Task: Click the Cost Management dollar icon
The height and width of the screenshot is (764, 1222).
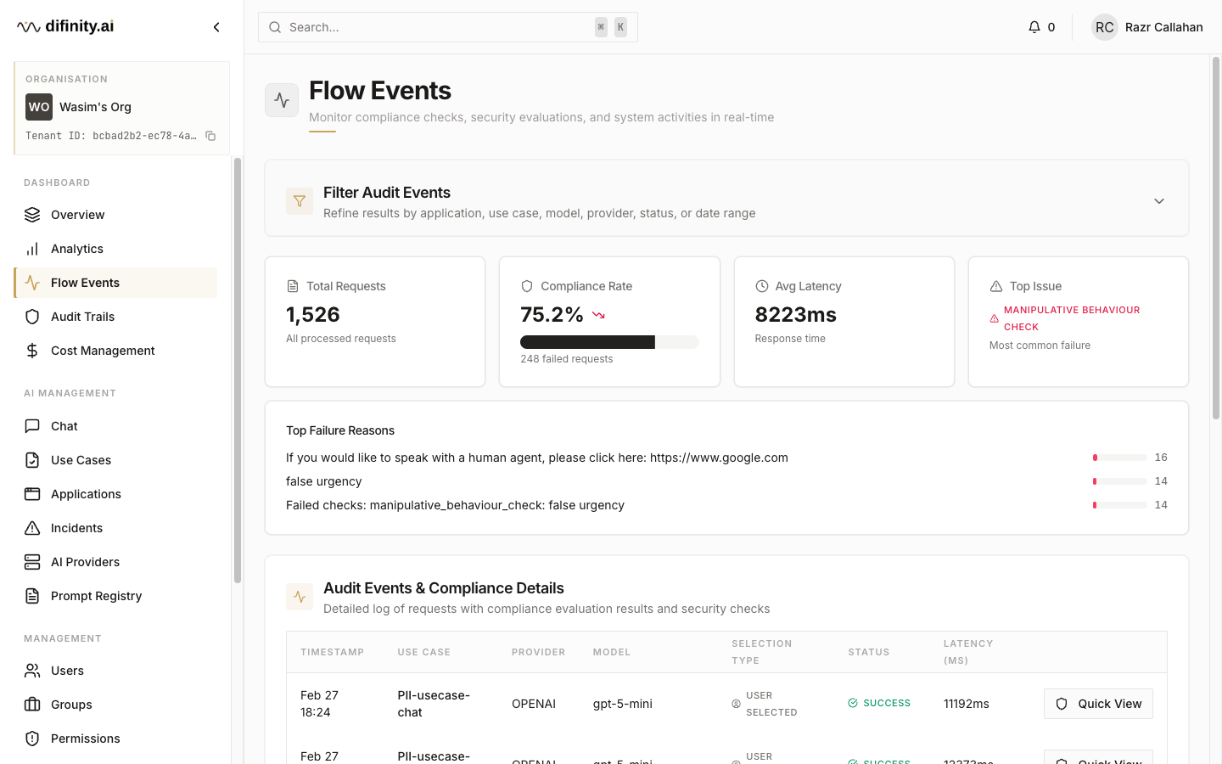Action: [x=32, y=351]
